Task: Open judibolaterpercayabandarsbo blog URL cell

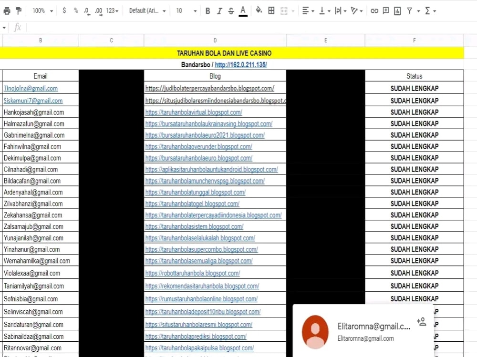Action: (x=215, y=88)
